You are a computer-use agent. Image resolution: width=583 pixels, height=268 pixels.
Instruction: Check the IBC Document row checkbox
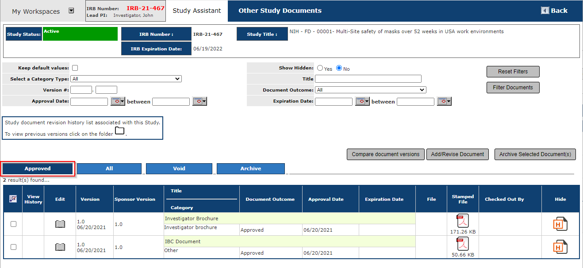coord(13,247)
